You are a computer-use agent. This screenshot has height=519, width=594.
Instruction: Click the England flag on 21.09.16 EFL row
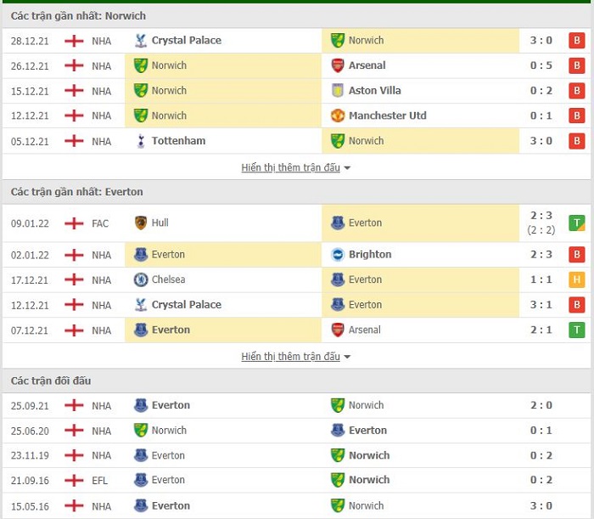[x=74, y=480]
